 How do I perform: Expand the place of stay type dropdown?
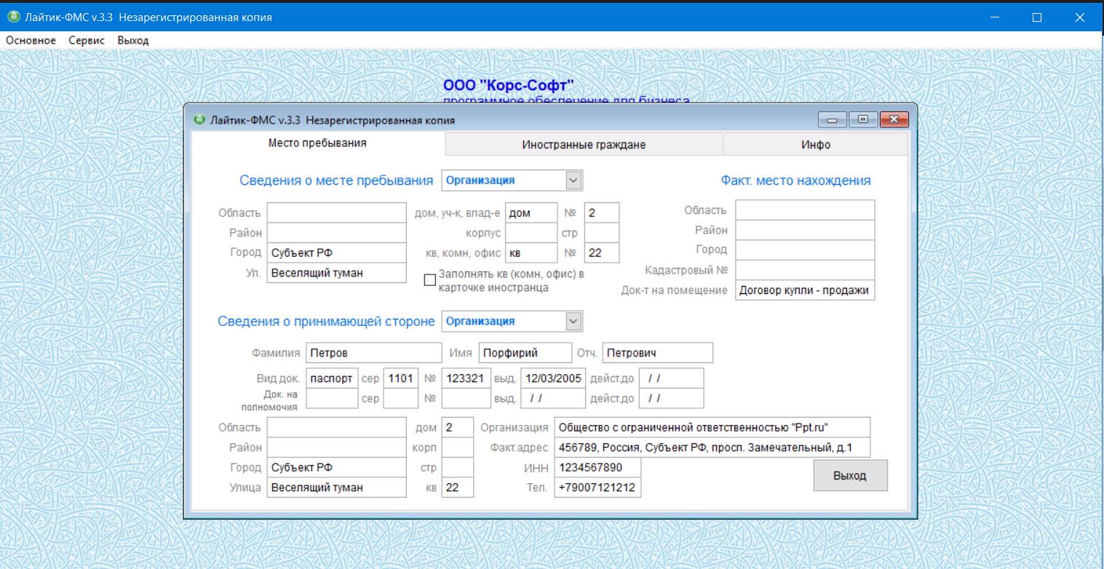[x=573, y=180]
